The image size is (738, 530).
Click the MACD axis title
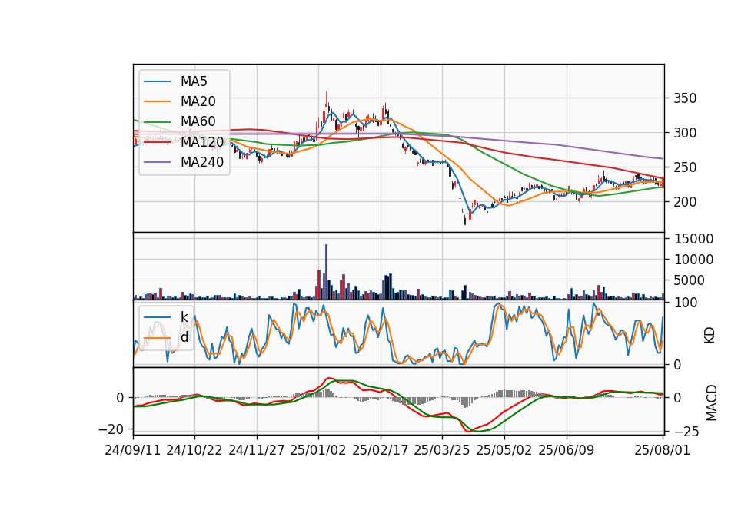(x=712, y=402)
